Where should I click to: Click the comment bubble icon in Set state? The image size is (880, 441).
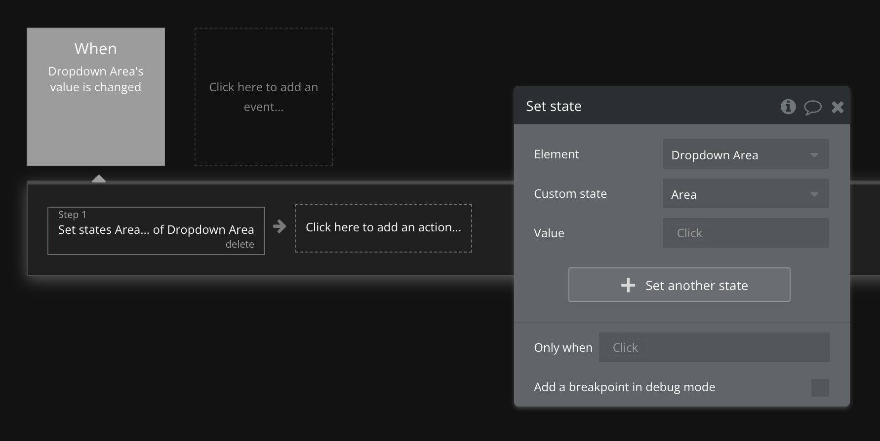point(812,107)
